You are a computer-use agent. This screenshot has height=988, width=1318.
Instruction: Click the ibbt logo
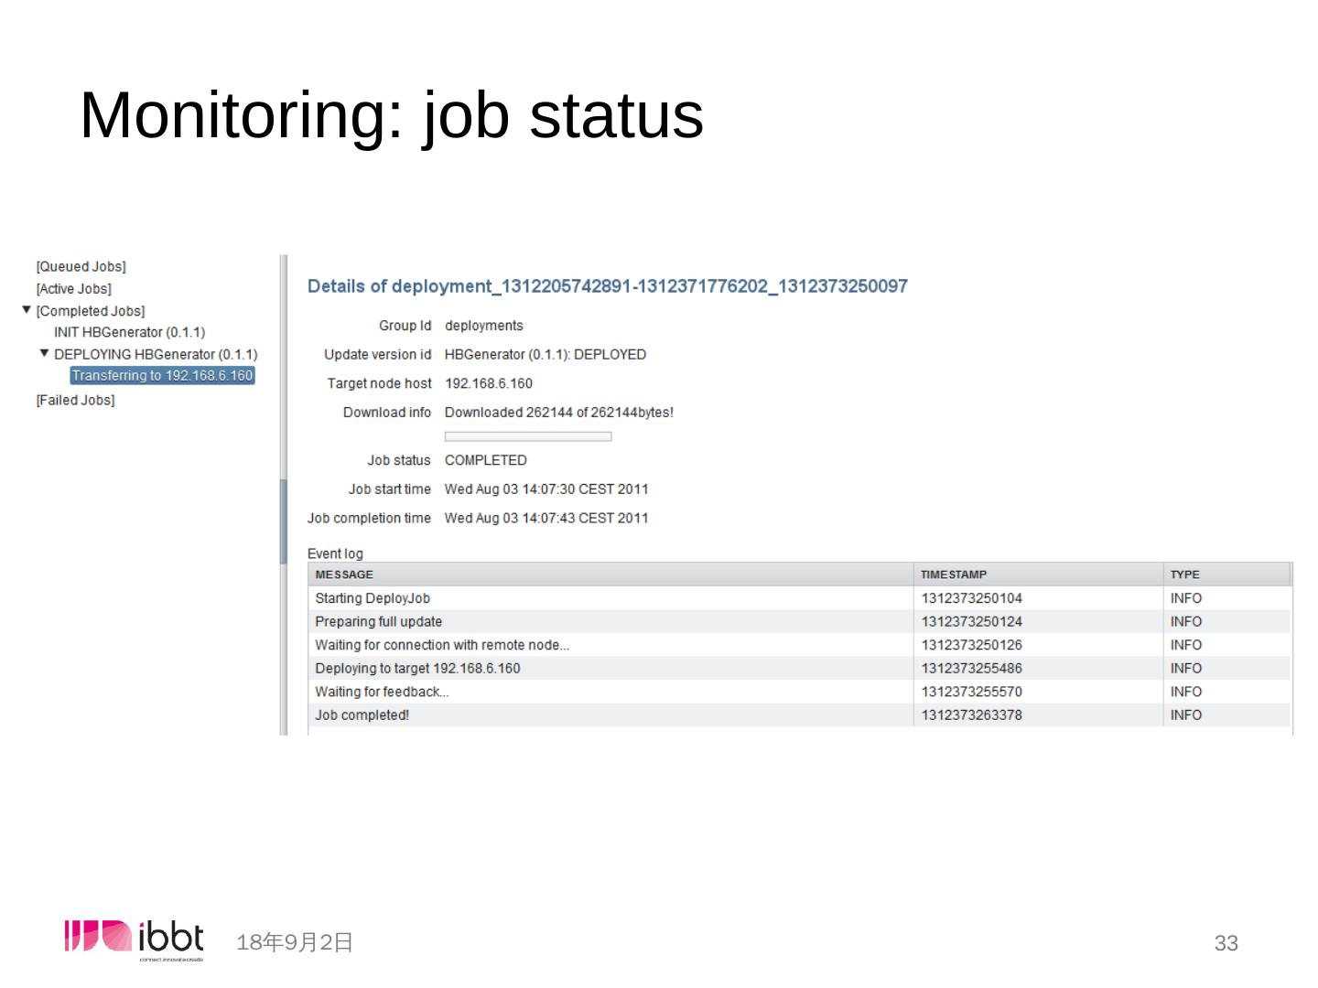tap(135, 940)
